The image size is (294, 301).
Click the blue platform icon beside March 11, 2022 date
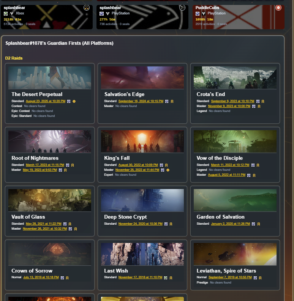tap(253, 165)
